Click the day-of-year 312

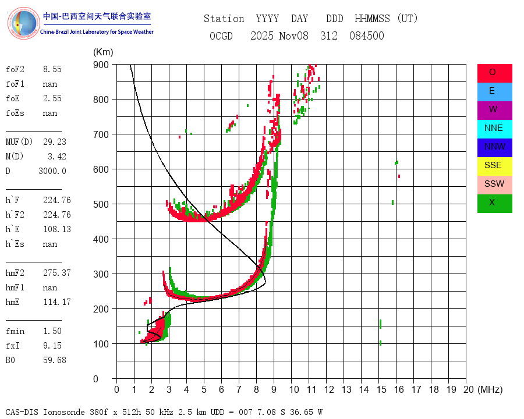[329, 35]
